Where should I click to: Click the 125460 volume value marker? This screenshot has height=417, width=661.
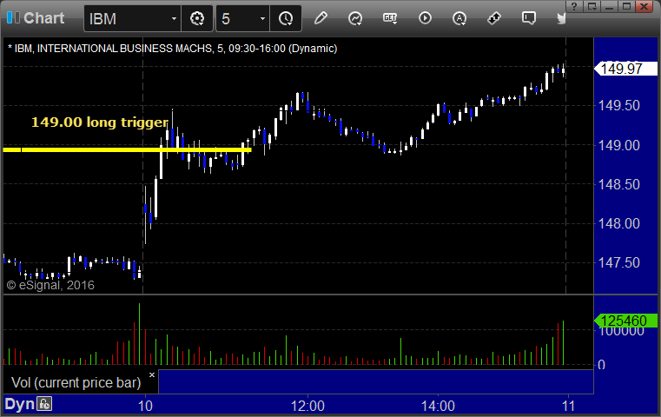[x=625, y=321]
